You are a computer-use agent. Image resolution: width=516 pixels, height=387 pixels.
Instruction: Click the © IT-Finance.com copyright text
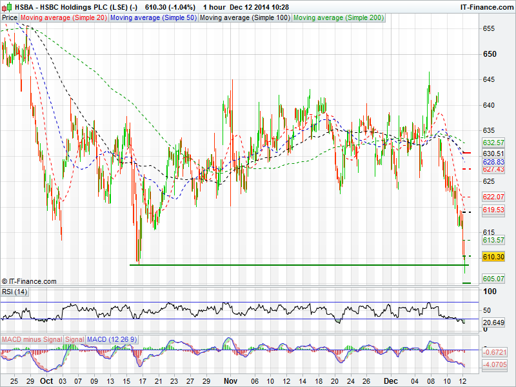(29, 281)
